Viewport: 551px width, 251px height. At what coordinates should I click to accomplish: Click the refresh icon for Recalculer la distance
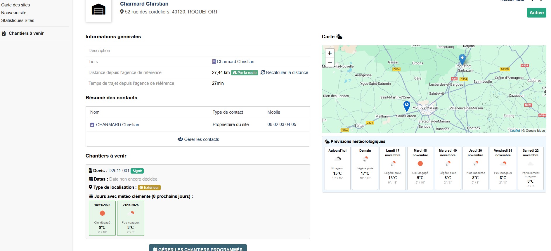pyautogui.click(x=263, y=72)
